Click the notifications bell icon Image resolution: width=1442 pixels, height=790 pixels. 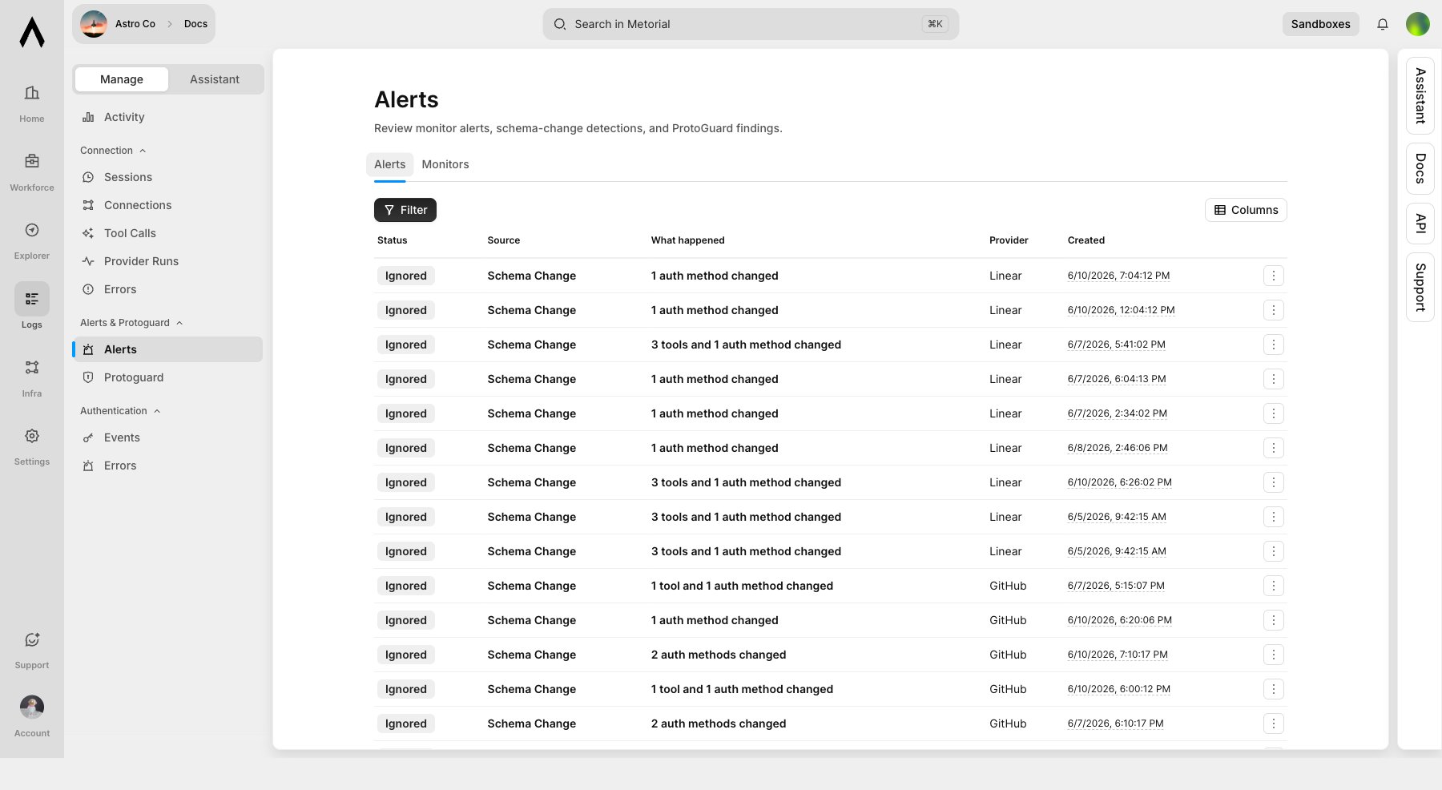point(1383,24)
